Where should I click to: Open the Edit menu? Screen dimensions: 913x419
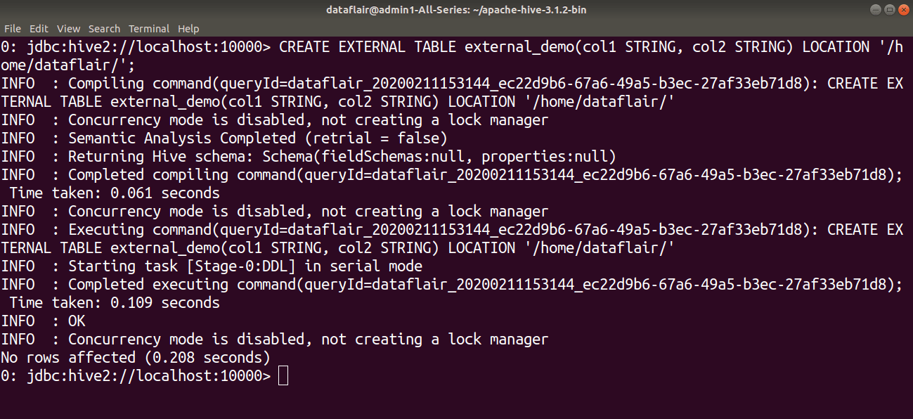coord(39,28)
